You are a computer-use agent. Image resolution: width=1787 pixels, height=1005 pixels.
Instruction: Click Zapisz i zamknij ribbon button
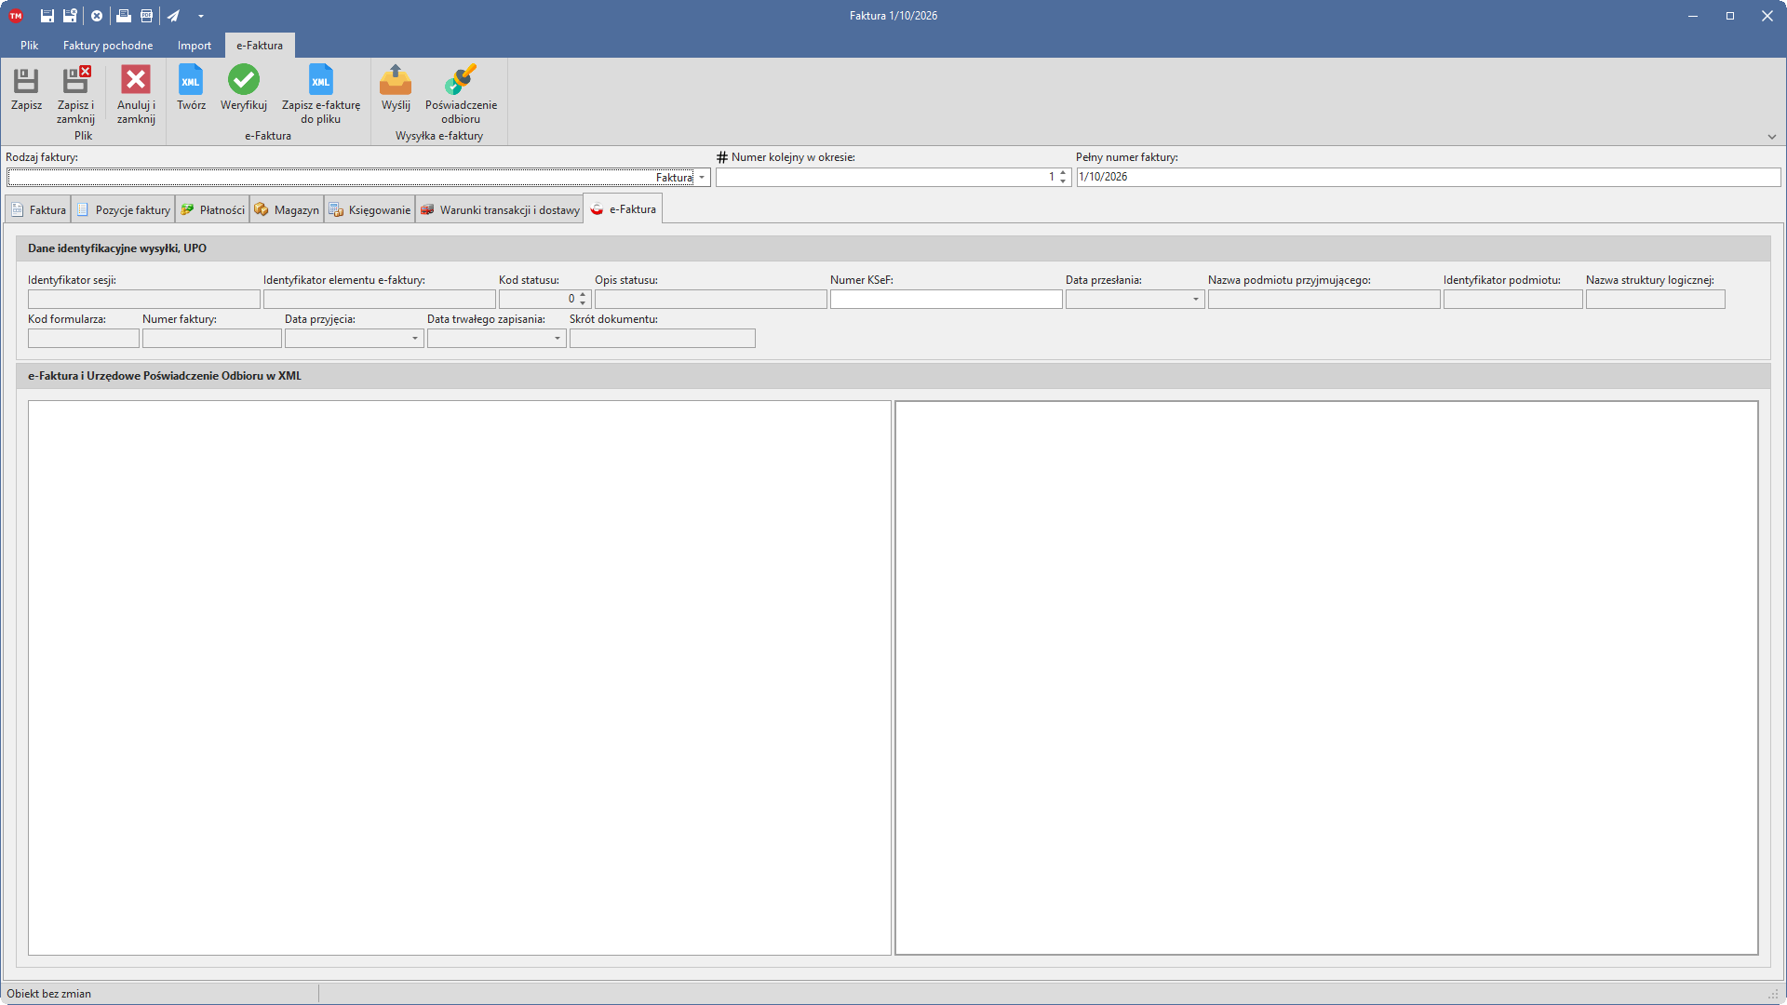click(75, 95)
